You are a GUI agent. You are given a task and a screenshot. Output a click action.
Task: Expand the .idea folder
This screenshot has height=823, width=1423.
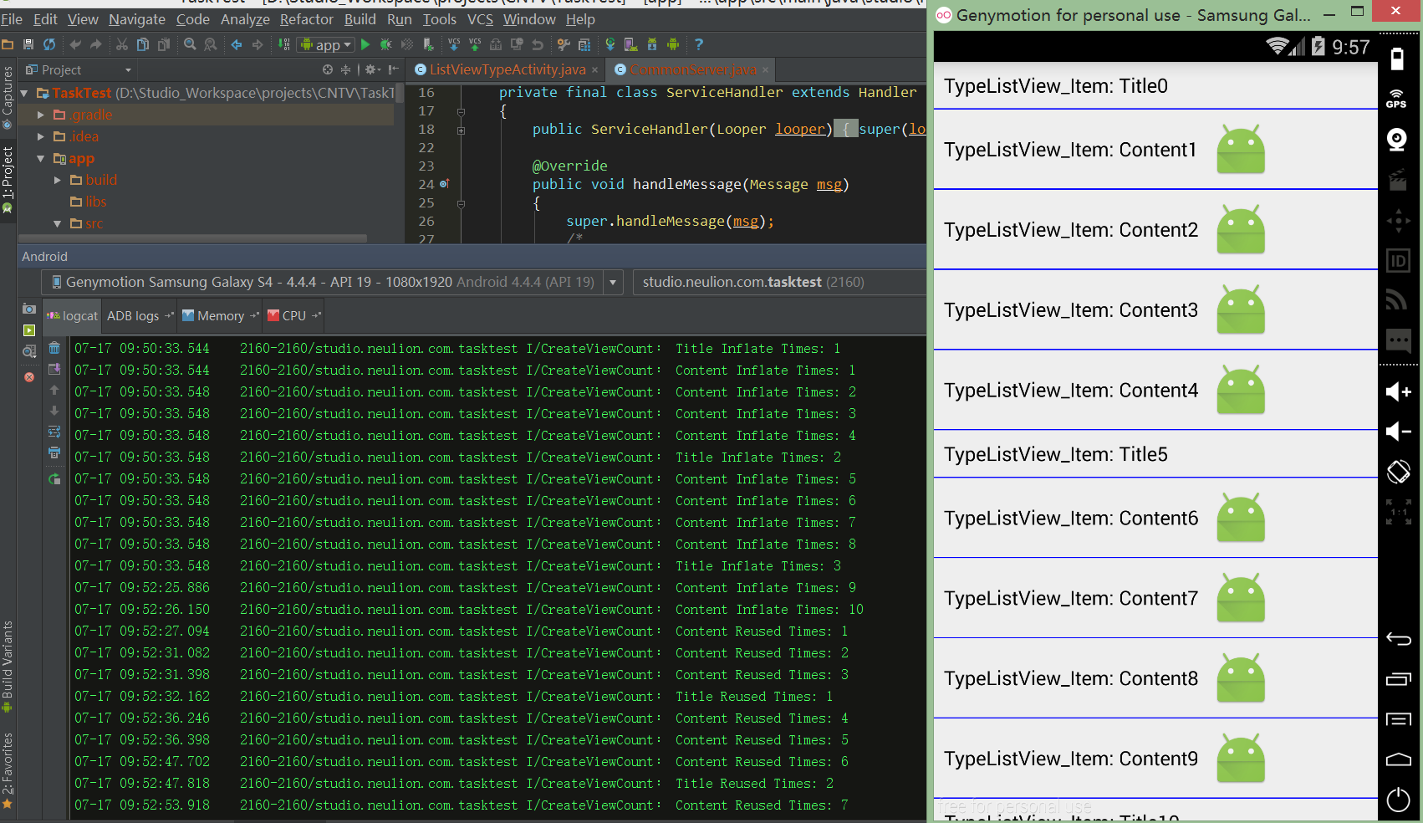point(41,136)
